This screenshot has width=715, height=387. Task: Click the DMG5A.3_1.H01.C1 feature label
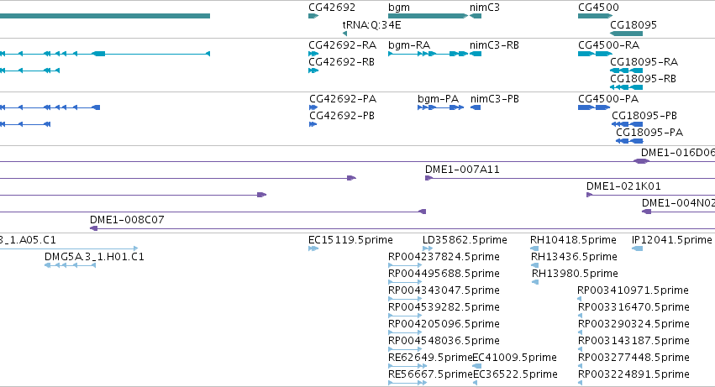pos(94,257)
